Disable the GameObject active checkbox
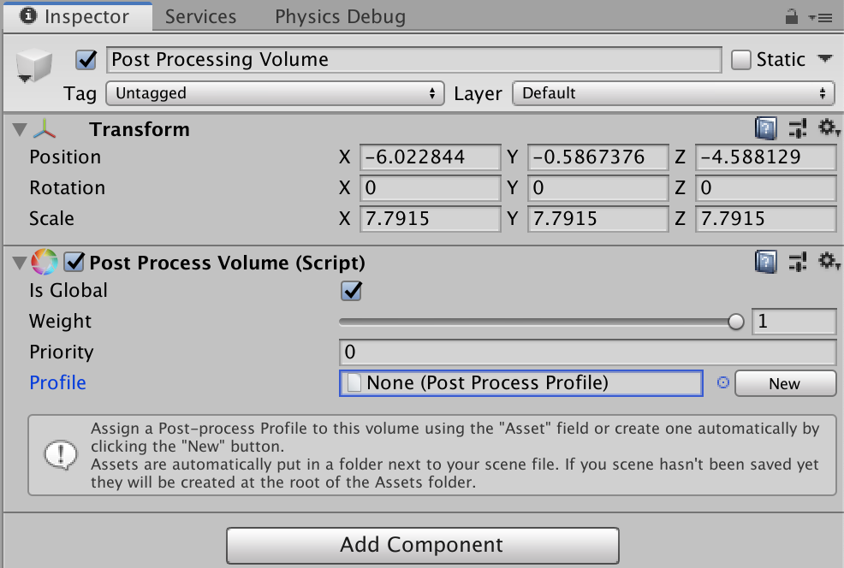Viewport: 844px width, 568px height. tap(86, 60)
